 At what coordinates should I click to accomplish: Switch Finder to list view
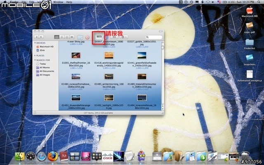[x=62, y=37]
